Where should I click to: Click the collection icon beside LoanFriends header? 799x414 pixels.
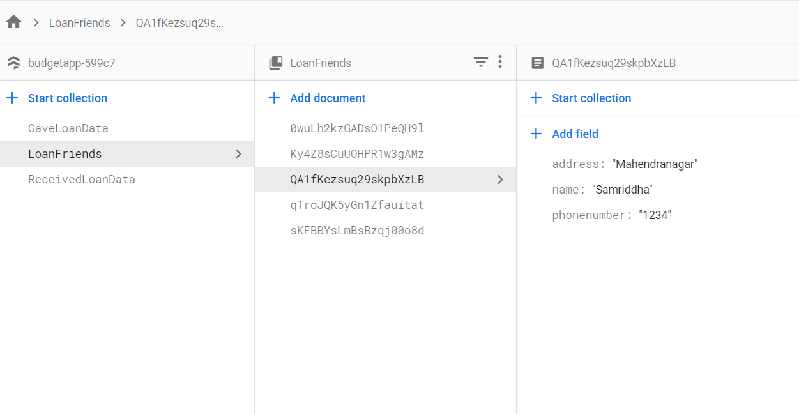coord(275,63)
